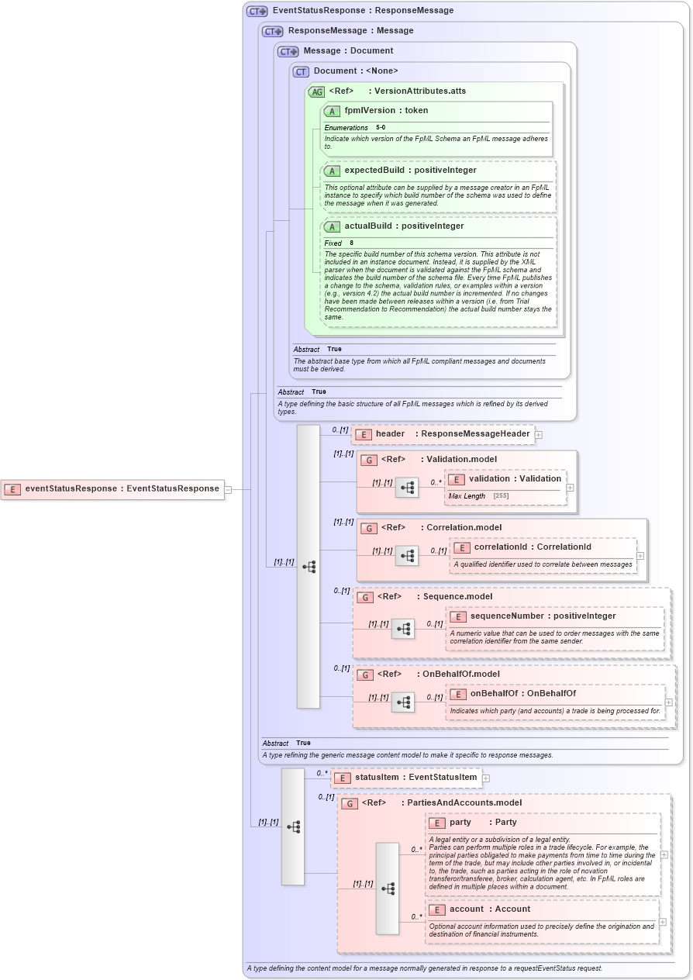693x980 pixels.
Task: Click the G icon of Correlation.model group
Action: pyautogui.click(x=369, y=528)
